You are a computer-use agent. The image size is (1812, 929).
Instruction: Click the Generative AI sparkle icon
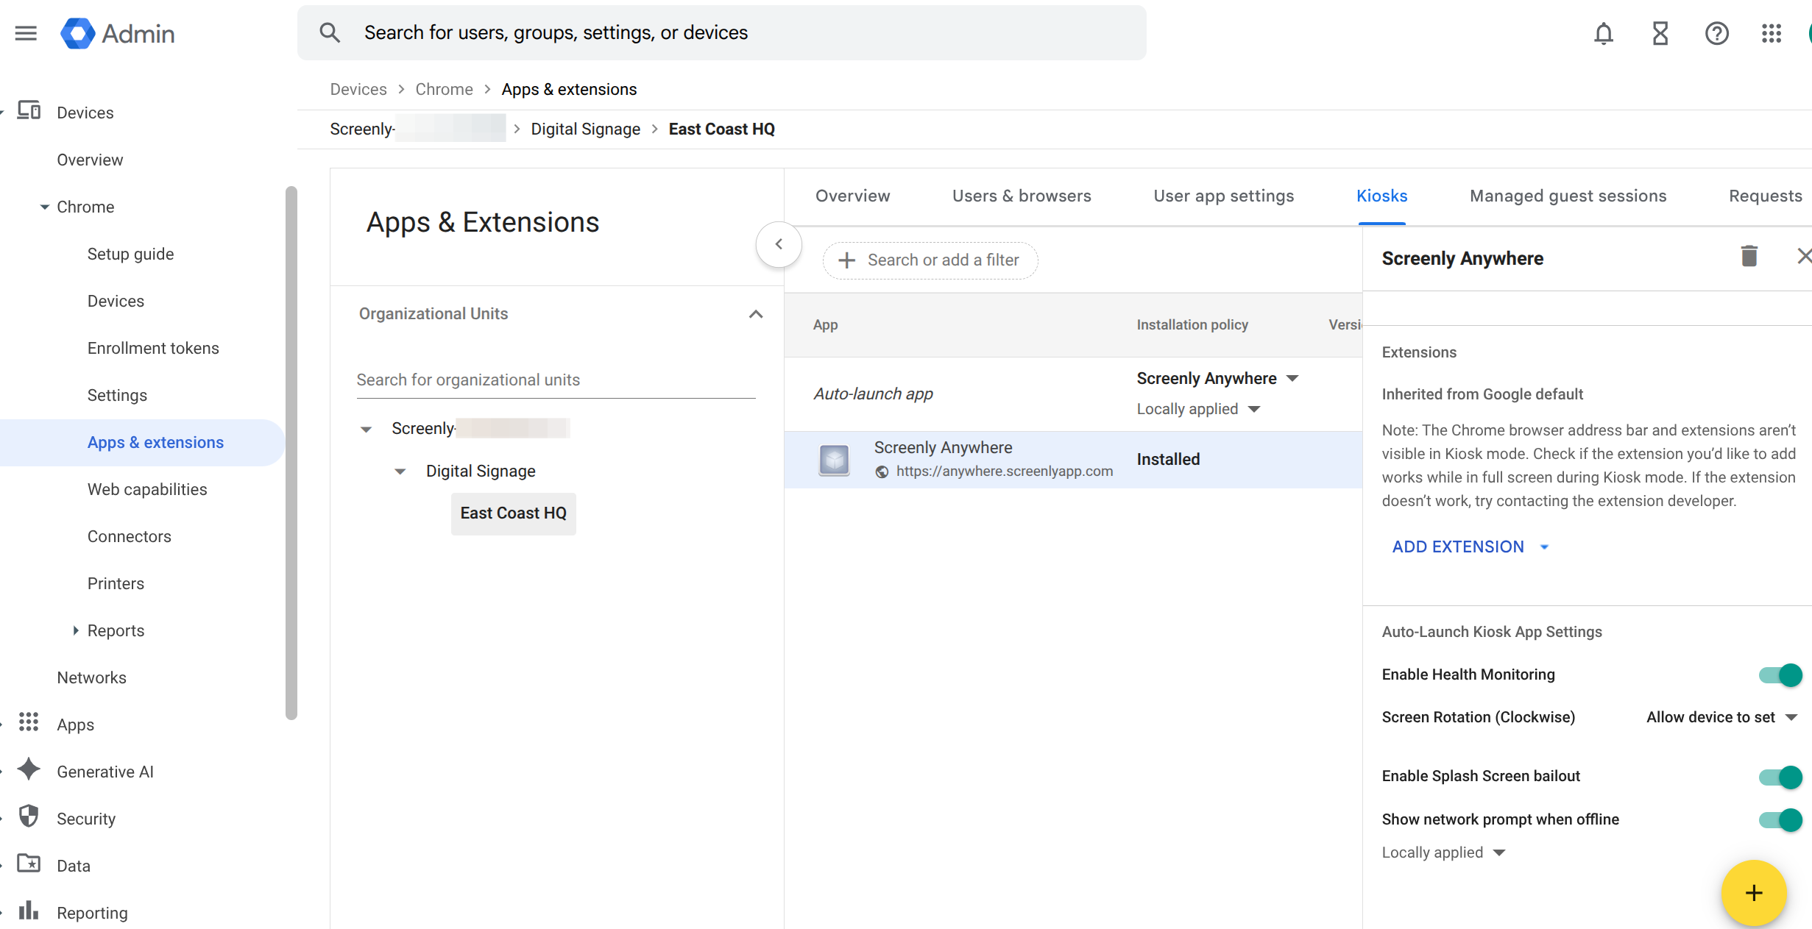pyautogui.click(x=29, y=769)
